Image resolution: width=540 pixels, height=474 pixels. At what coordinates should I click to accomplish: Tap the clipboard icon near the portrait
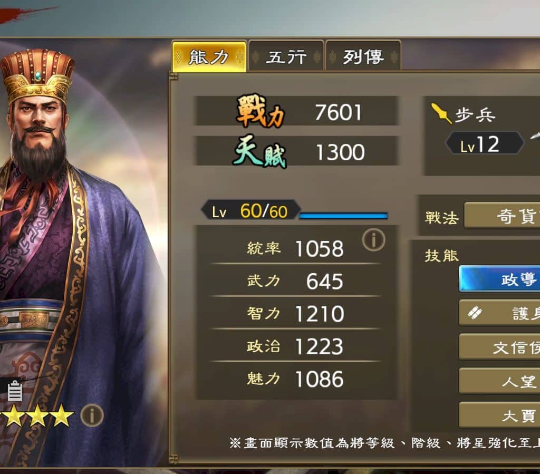(x=15, y=391)
